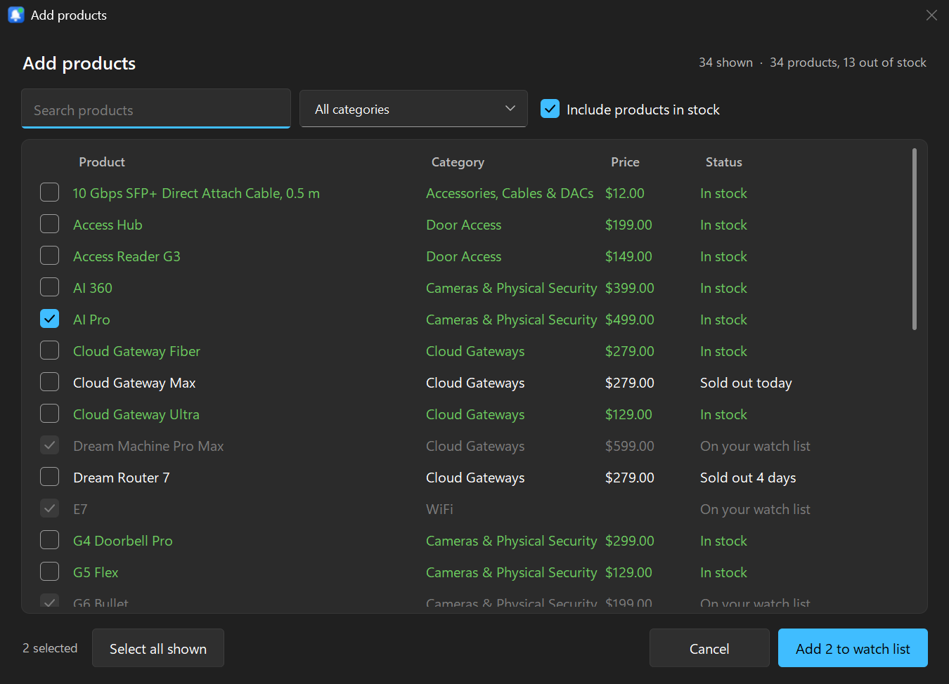This screenshot has width=949, height=684.
Task: Click the $599.00 price cell
Action: click(630, 446)
